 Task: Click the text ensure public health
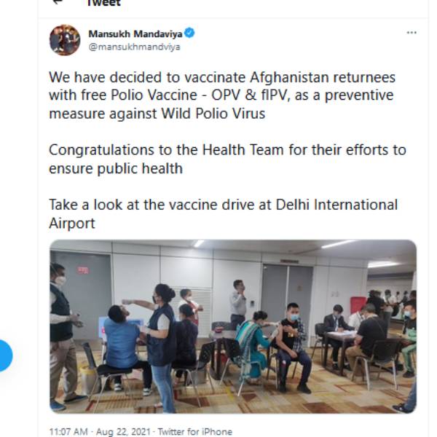pos(115,168)
